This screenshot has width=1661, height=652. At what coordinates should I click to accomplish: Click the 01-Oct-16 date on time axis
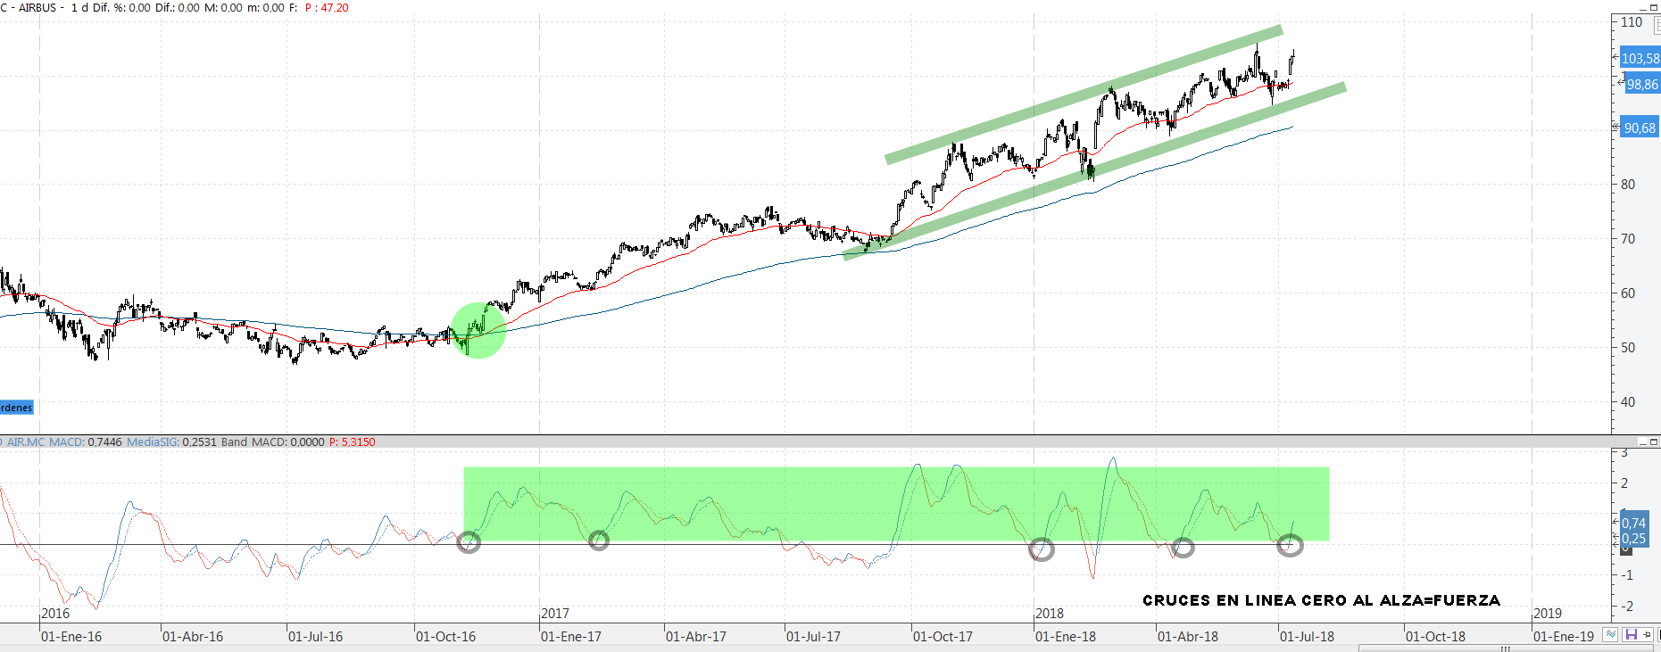445,637
